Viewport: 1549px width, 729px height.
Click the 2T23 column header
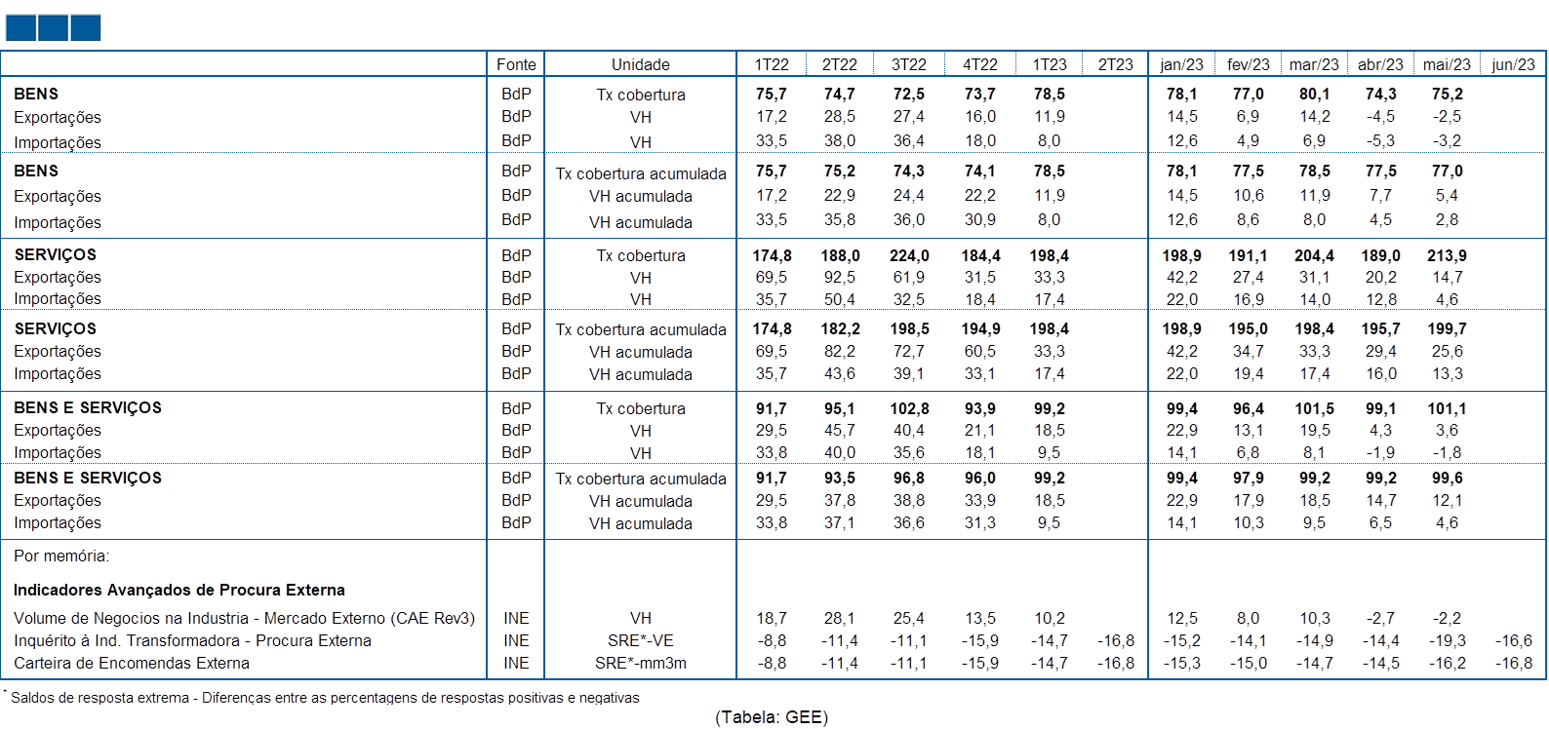(1116, 64)
